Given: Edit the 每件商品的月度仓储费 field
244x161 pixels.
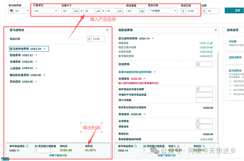Looking at the screenshot, I should (206, 89).
